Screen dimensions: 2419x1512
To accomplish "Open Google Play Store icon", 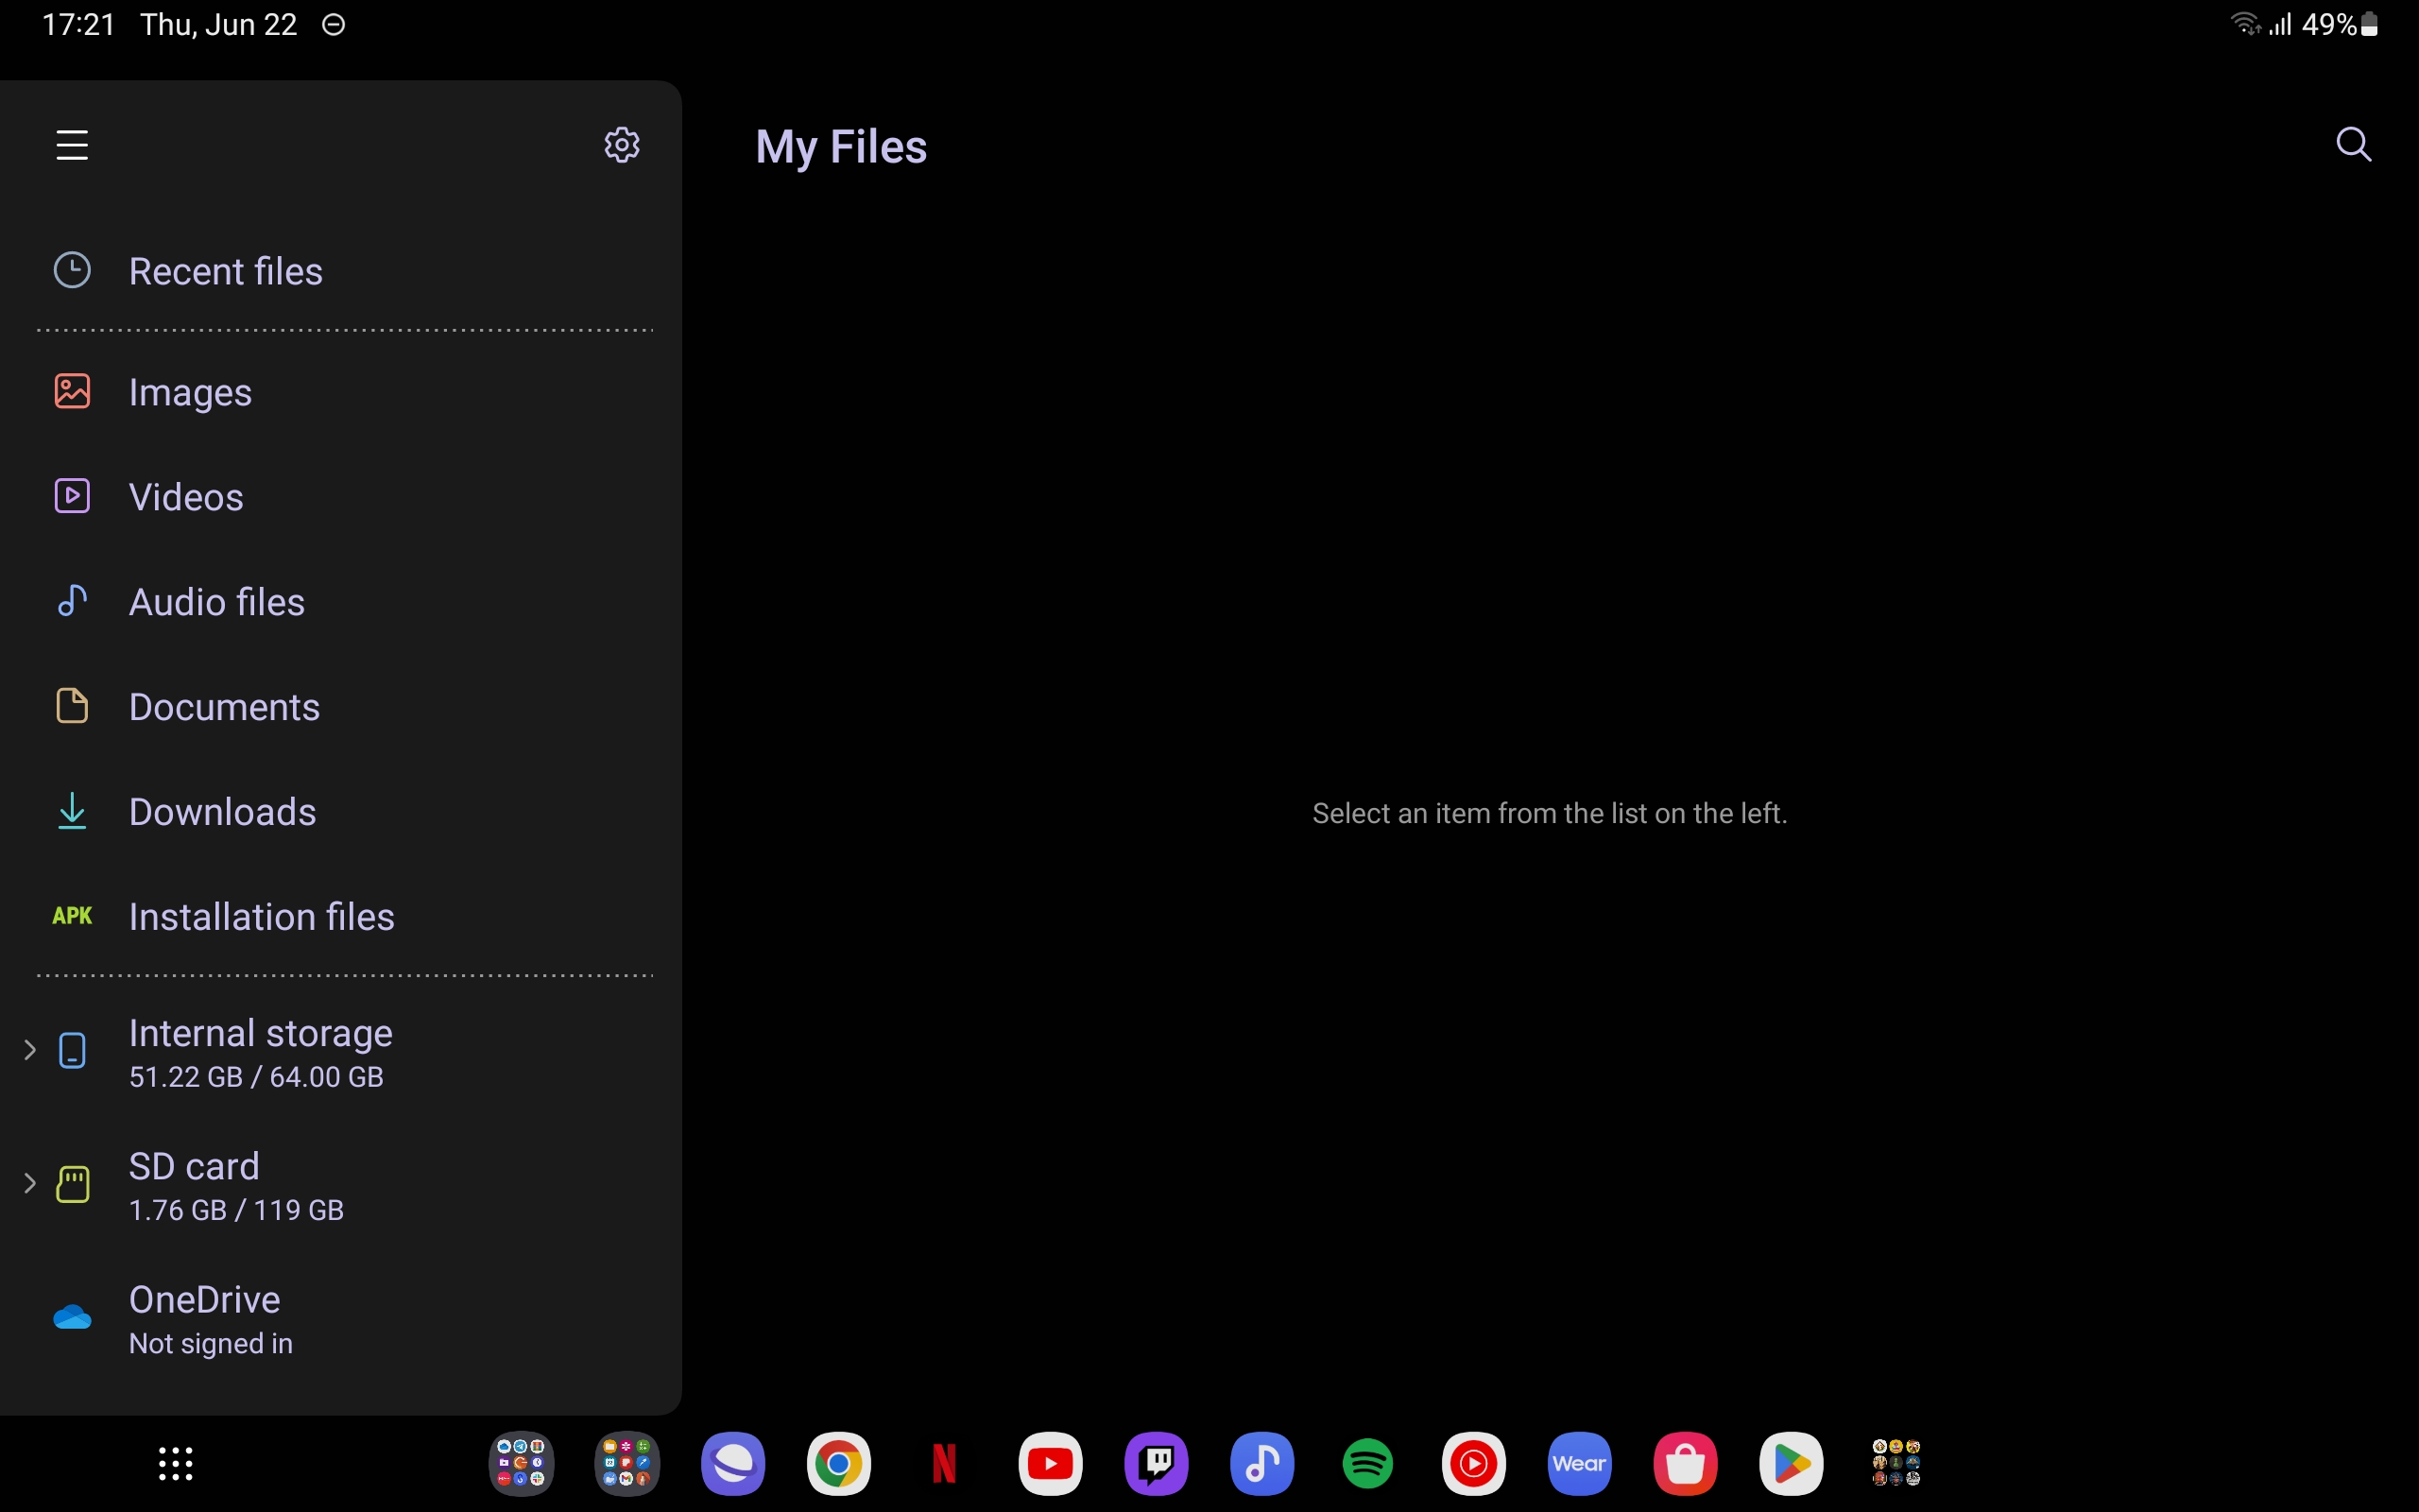I will pos(1791,1464).
